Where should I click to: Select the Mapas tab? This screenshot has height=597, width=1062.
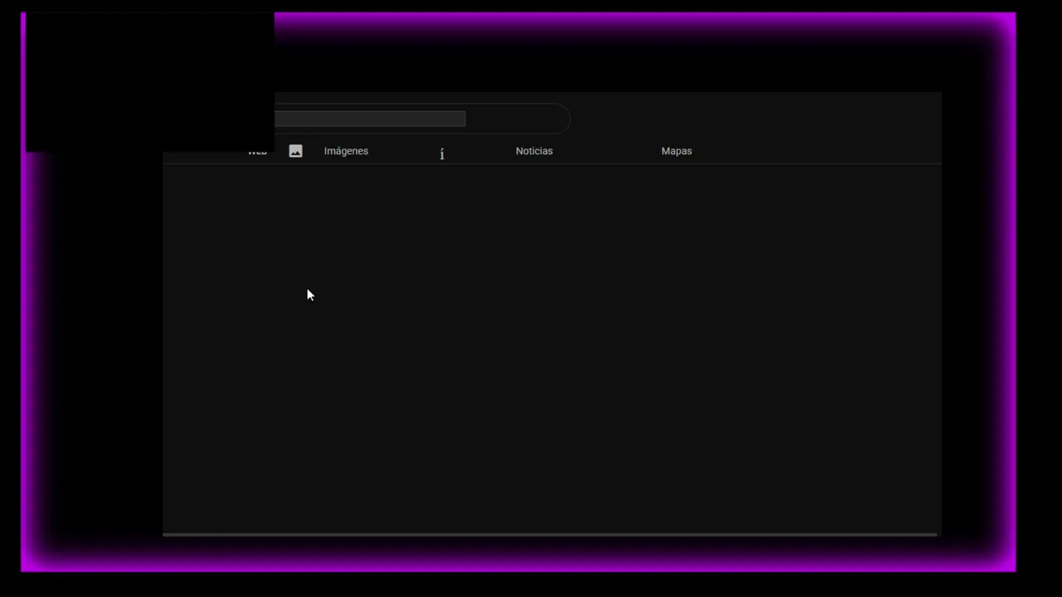point(676,151)
